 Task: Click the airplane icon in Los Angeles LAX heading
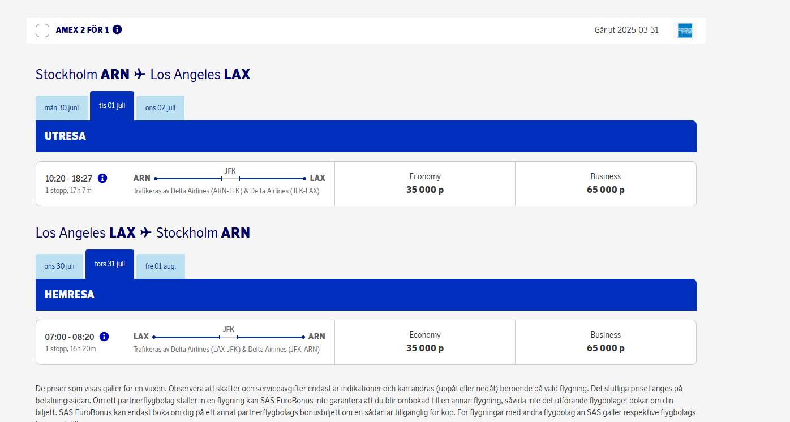point(146,233)
